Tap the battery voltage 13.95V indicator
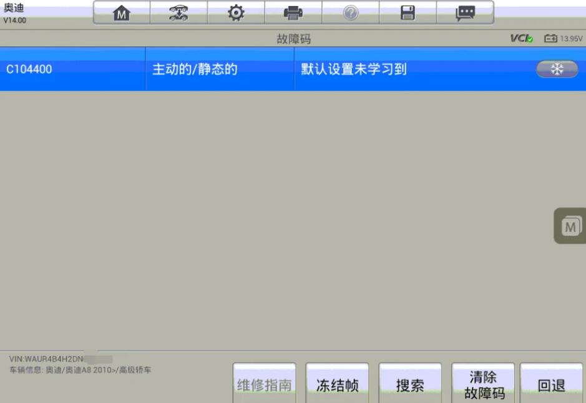 564,39
